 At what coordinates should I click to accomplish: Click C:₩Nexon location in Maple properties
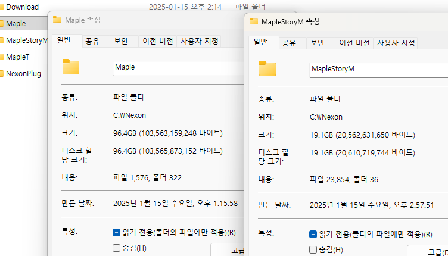129,115
